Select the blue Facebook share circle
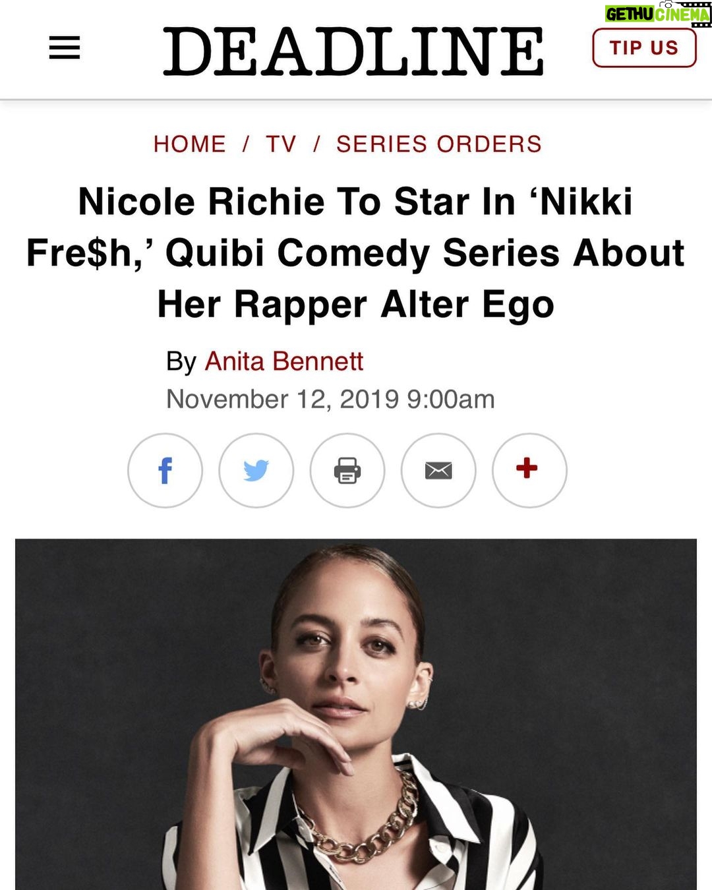The width and height of the screenshot is (712, 890). pyautogui.click(x=165, y=471)
